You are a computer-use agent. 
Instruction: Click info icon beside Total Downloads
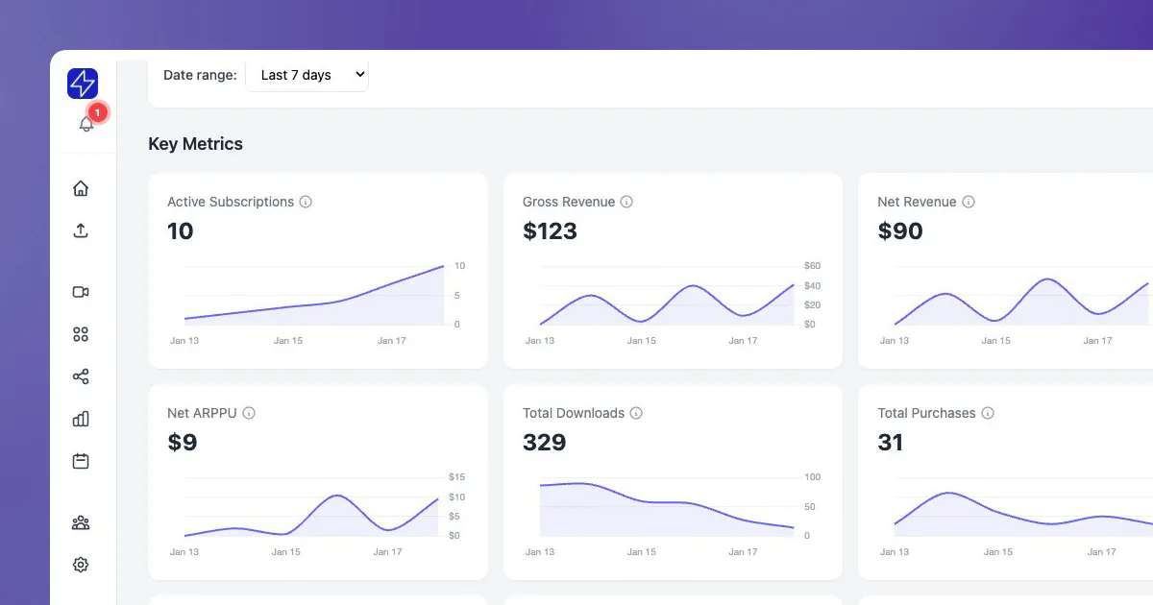click(636, 413)
